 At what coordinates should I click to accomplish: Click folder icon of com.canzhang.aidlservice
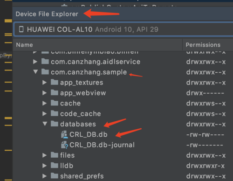[x=45, y=61]
